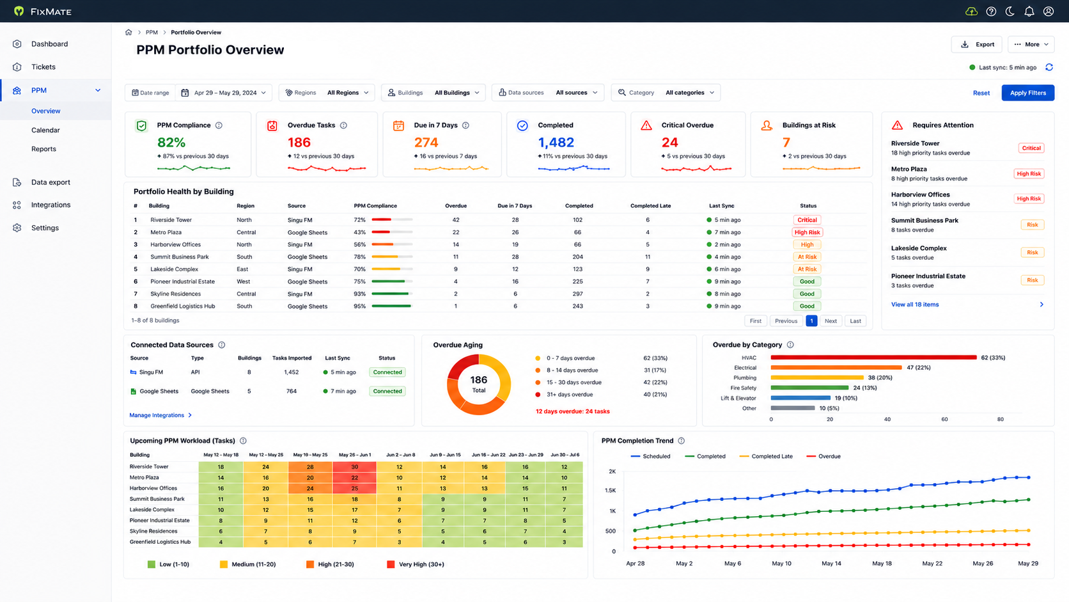Click Riverside Tower heatmap cell showing 30
Viewport: 1069px width, 602px height.
354,467
